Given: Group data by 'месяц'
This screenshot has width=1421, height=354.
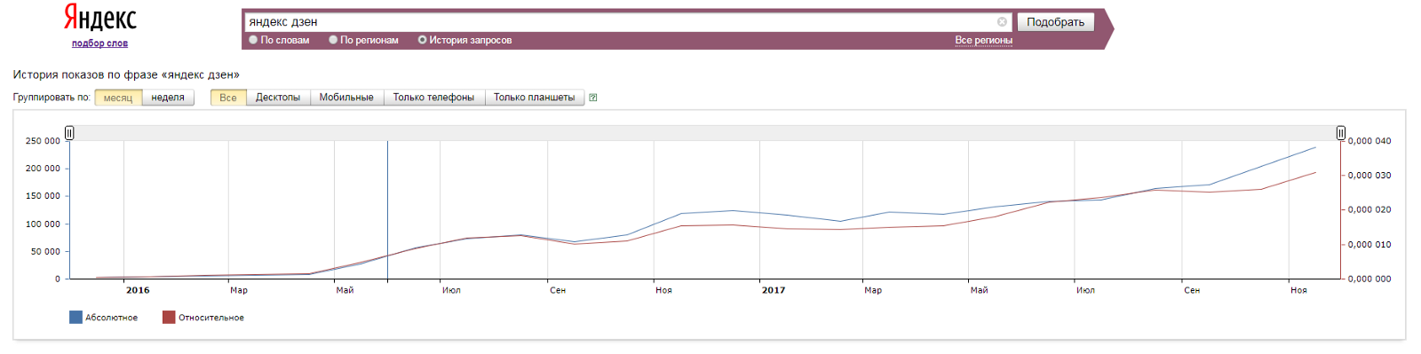Looking at the screenshot, I should coord(118,98).
